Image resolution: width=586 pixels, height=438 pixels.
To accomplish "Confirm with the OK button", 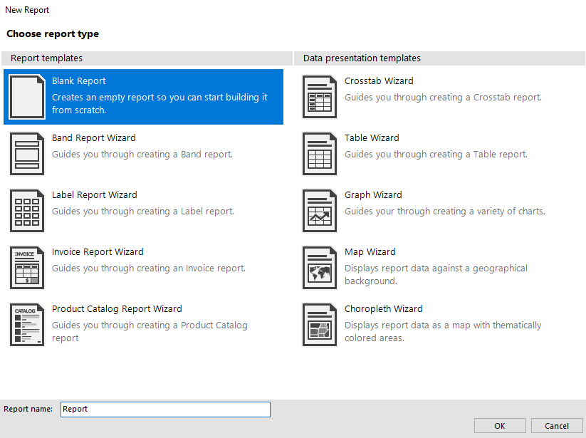I will [500, 426].
